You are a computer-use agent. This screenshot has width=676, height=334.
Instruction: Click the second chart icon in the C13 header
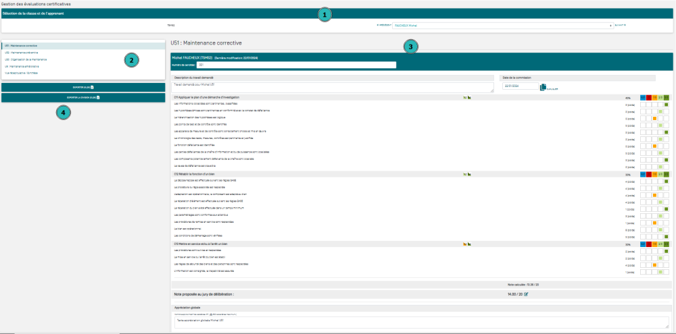(469, 244)
